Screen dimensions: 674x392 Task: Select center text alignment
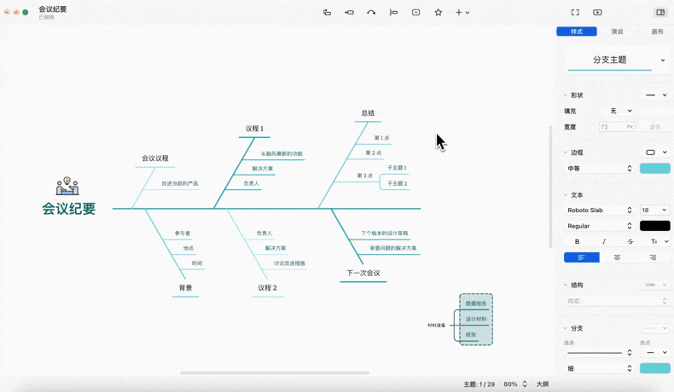point(617,257)
